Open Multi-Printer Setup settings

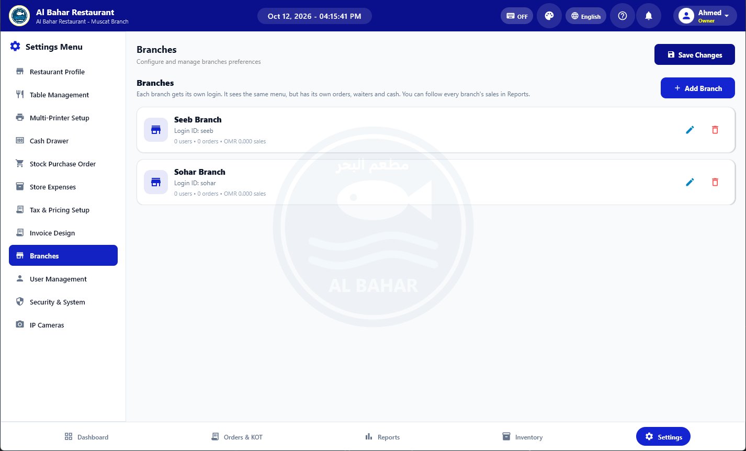click(63, 118)
